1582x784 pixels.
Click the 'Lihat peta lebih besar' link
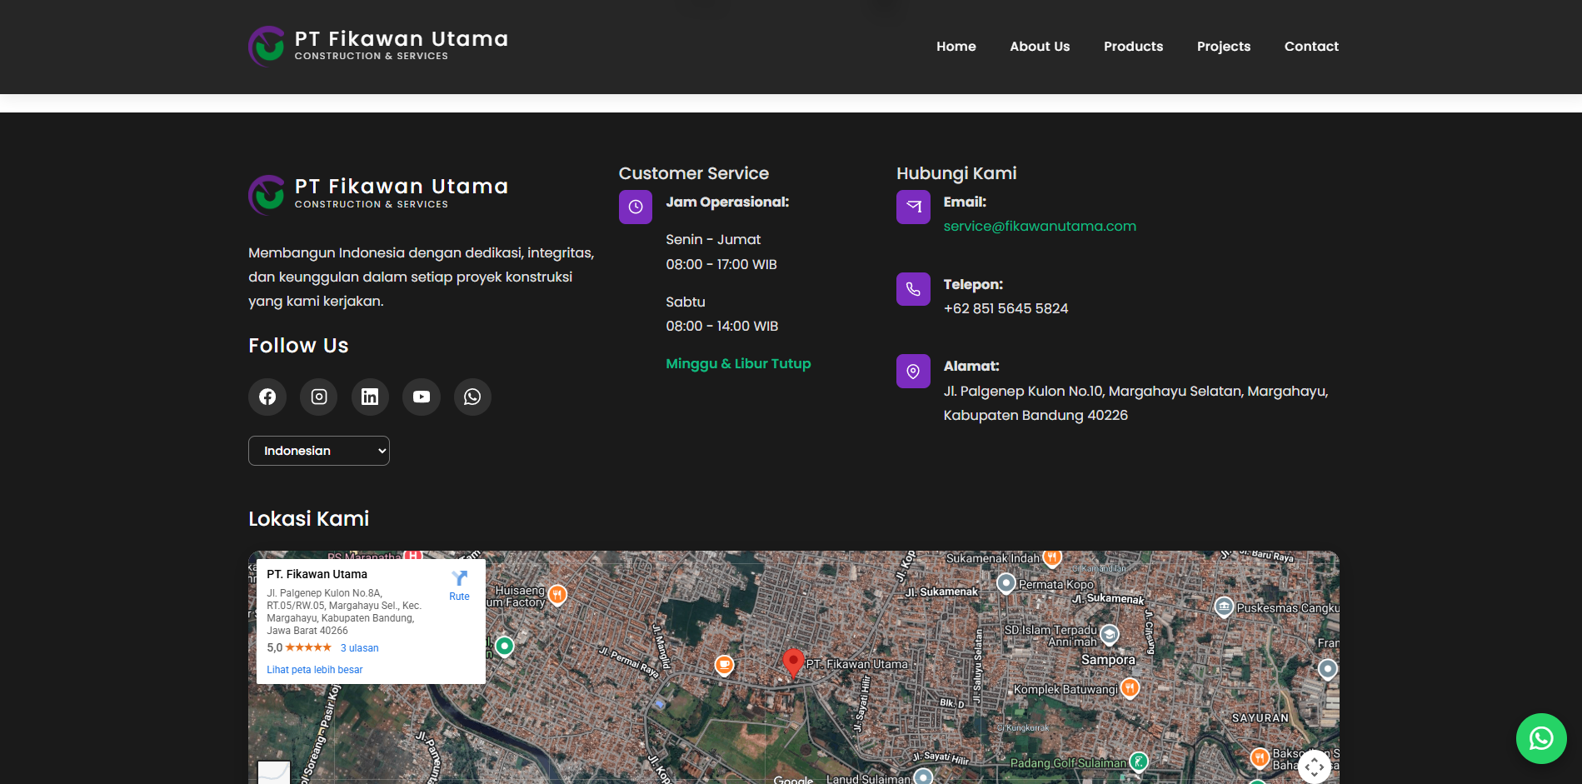315,670
